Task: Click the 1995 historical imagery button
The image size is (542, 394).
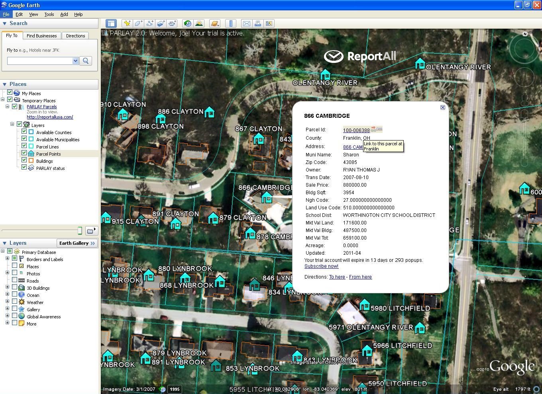Action: pos(175,389)
